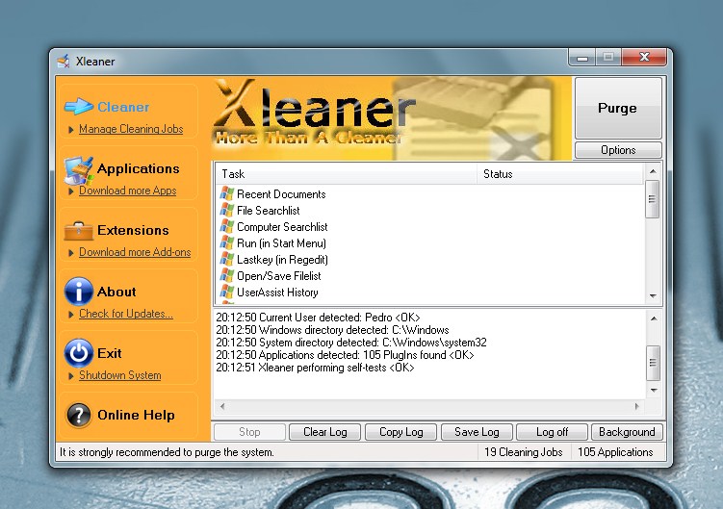Select the Computer Searchlist task row

pos(429,226)
